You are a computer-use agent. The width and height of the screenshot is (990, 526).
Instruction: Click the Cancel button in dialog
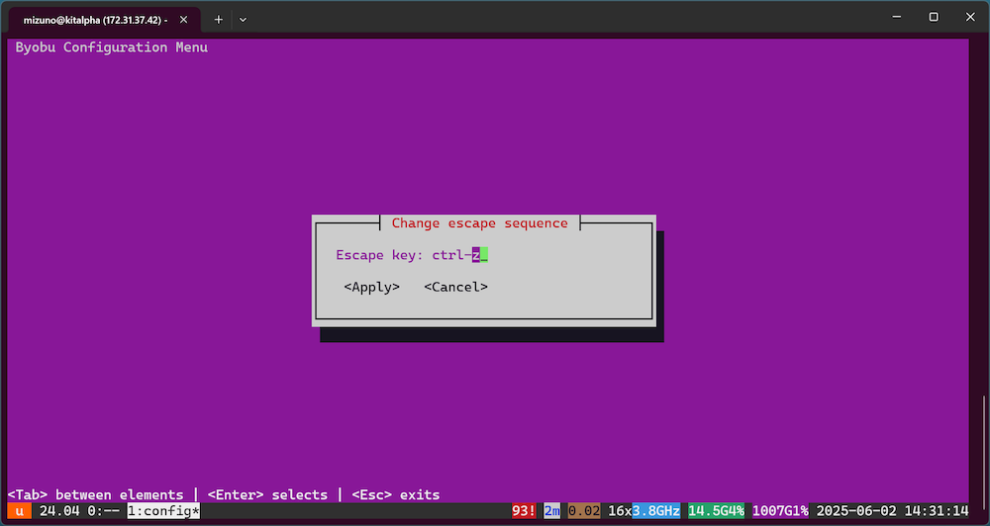(455, 287)
